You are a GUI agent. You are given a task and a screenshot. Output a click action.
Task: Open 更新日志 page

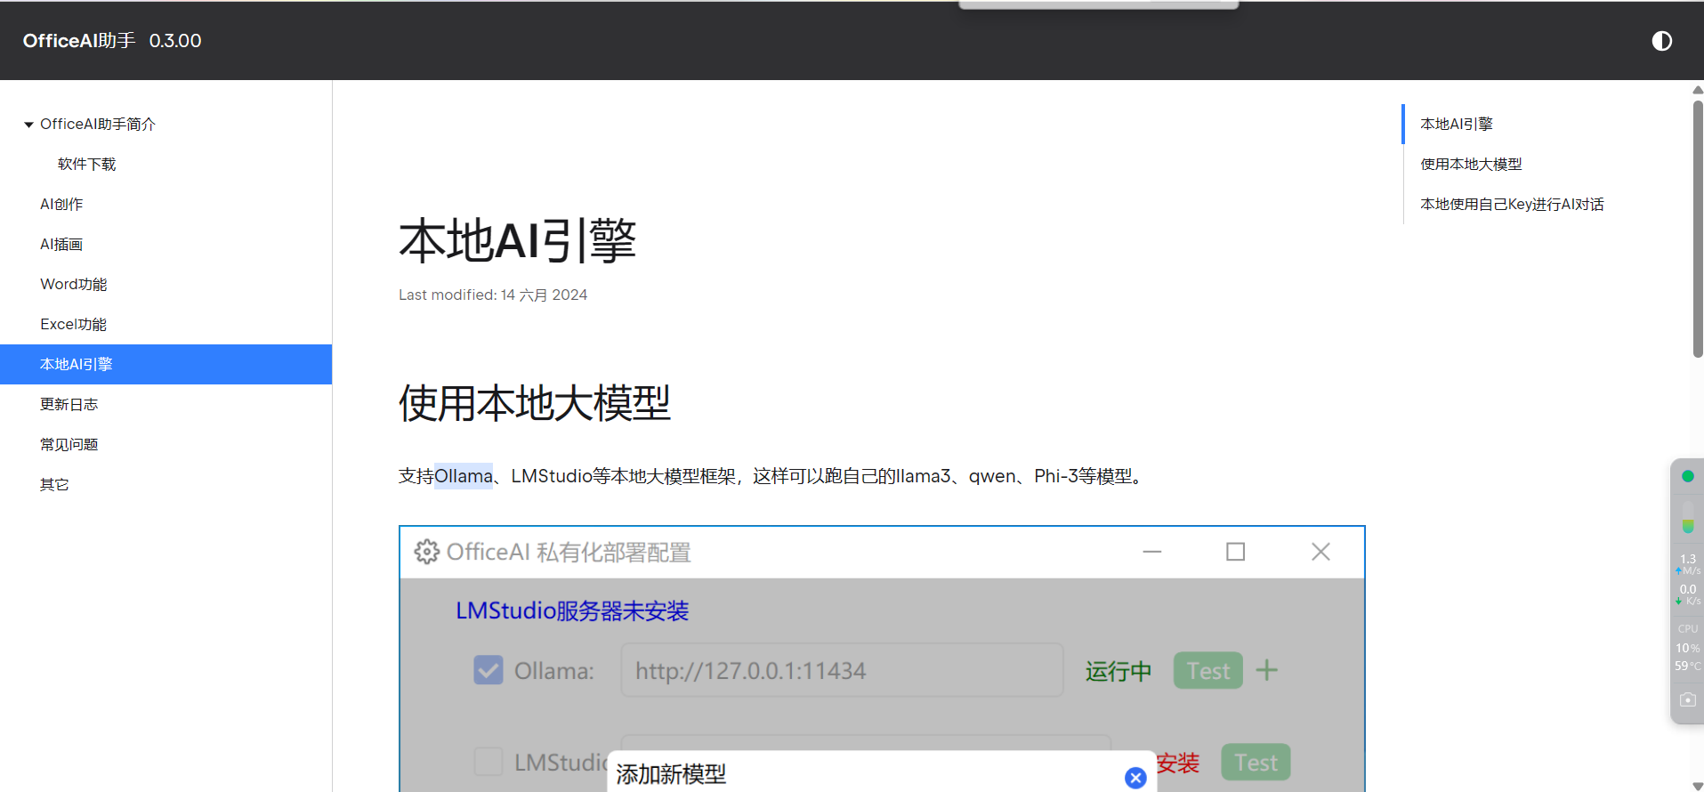pos(69,404)
